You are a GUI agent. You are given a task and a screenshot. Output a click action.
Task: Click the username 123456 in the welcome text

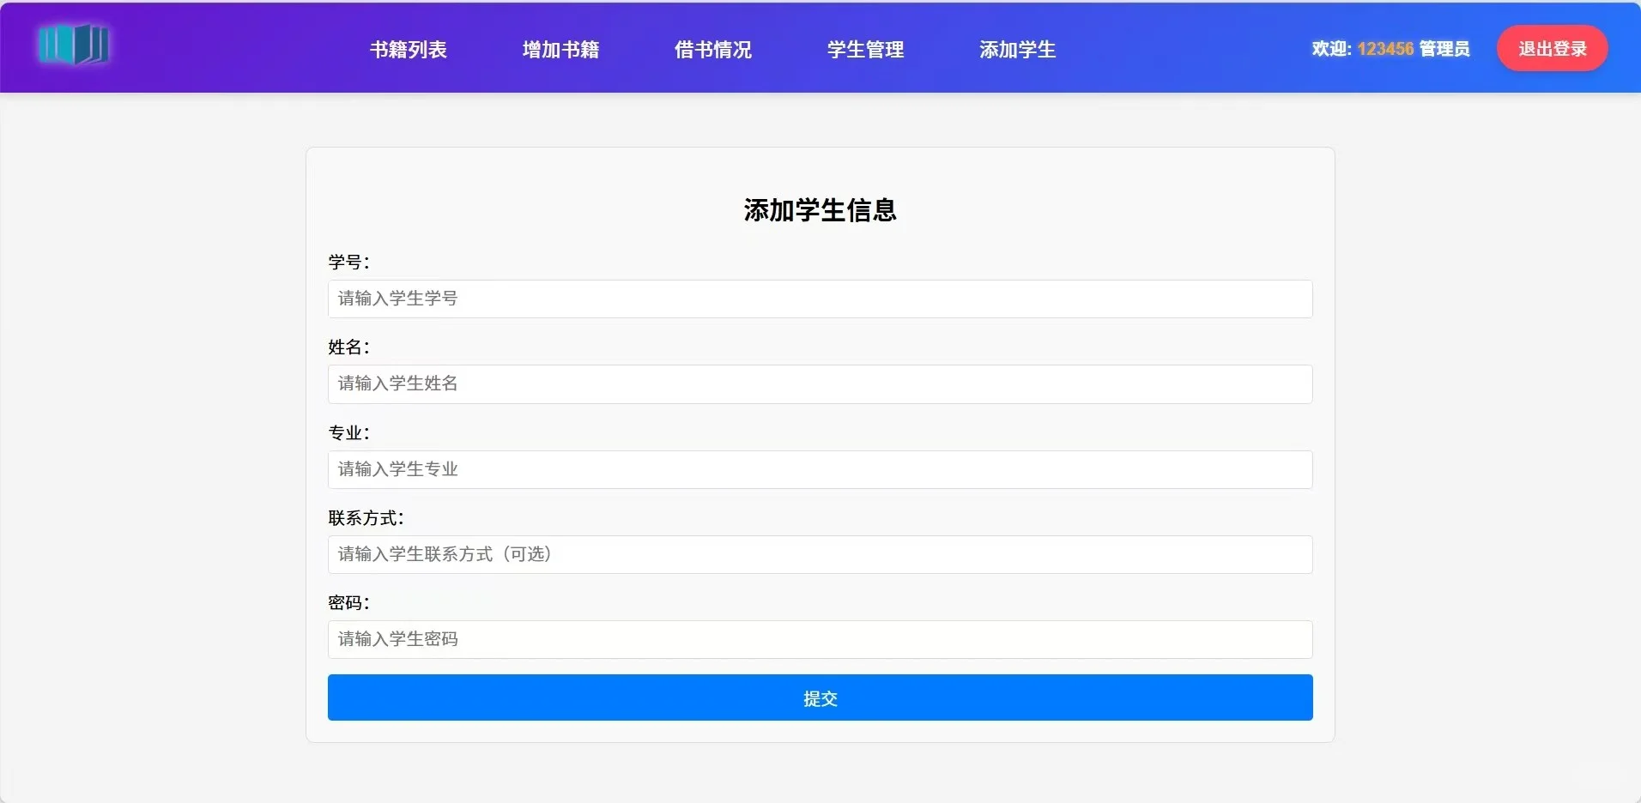click(x=1385, y=49)
